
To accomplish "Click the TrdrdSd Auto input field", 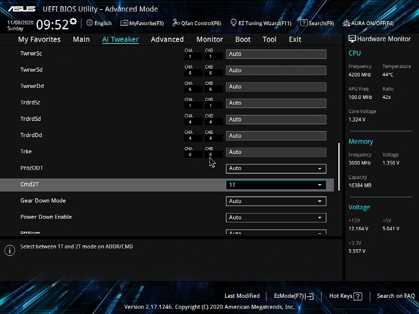I will (276, 119).
